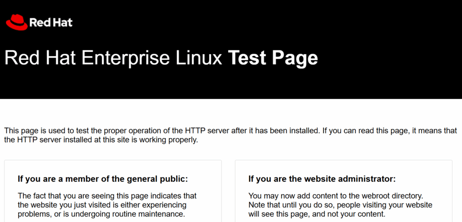
Task: Click the line 'will see this page, and not your content.'
Action: point(317,214)
